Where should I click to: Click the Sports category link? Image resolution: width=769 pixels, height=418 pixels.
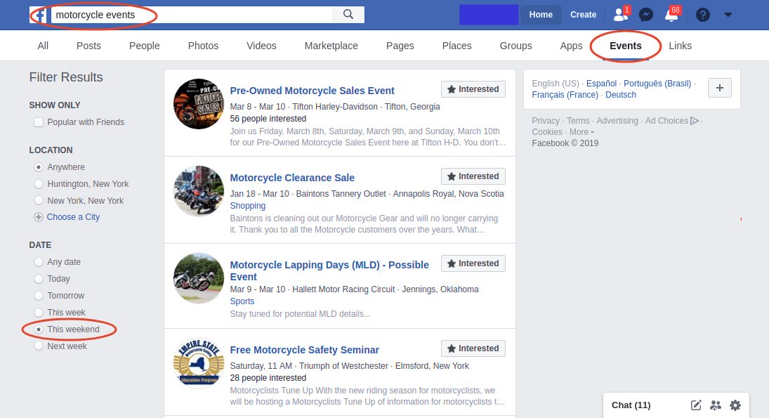242,301
